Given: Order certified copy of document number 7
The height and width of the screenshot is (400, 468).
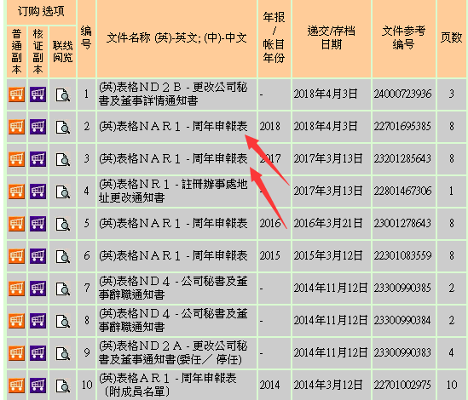Looking at the screenshot, I should pos(38,289).
